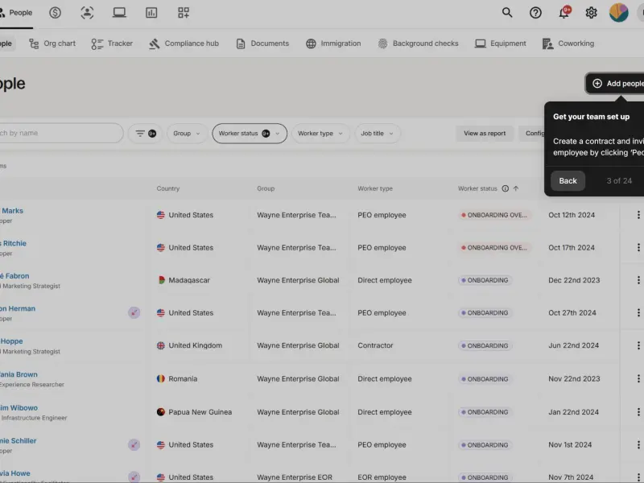Click the filters icon button
Screen dimensions: 644x483
point(146,134)
